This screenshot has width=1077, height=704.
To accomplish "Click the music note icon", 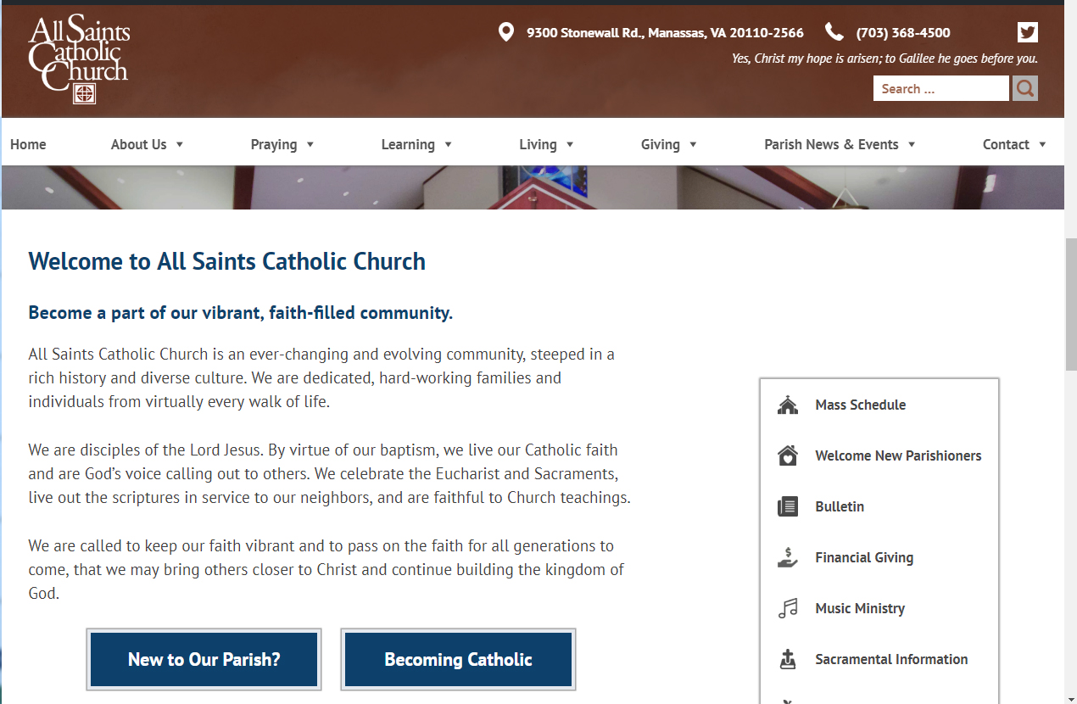I will tap(788, 609).
